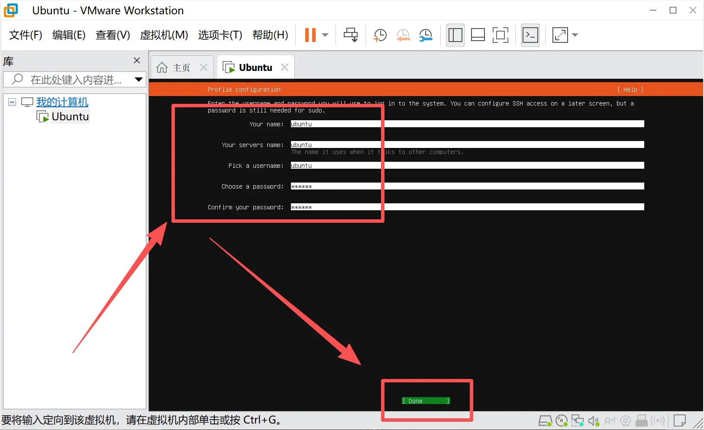Click the Pick a username field

468,166
